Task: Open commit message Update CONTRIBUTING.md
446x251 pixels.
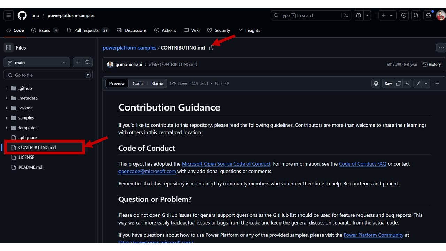Action: [171, 64]
